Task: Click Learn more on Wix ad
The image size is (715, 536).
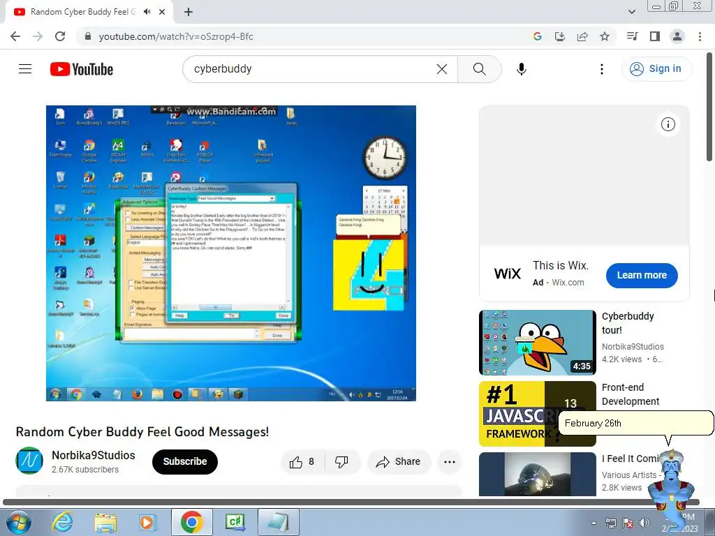Action: pyautogui.click(x=642, y=275)
